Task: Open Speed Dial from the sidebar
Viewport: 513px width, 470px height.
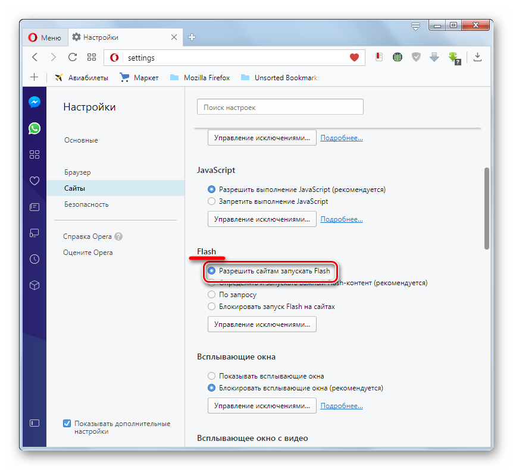Action: tap(35, 154)
